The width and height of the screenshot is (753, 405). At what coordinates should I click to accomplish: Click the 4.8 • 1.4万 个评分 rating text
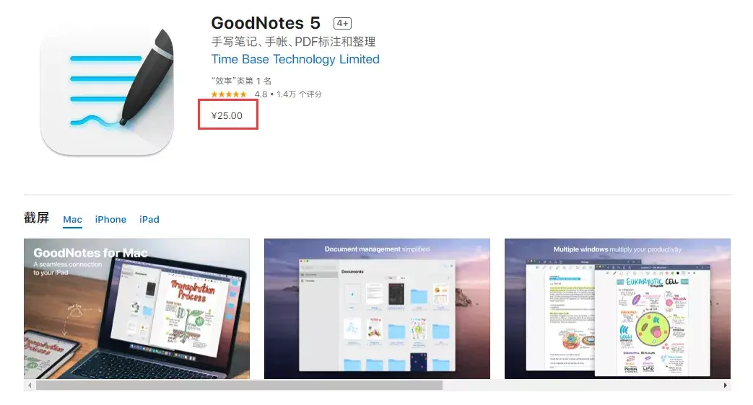pos(288,94)
